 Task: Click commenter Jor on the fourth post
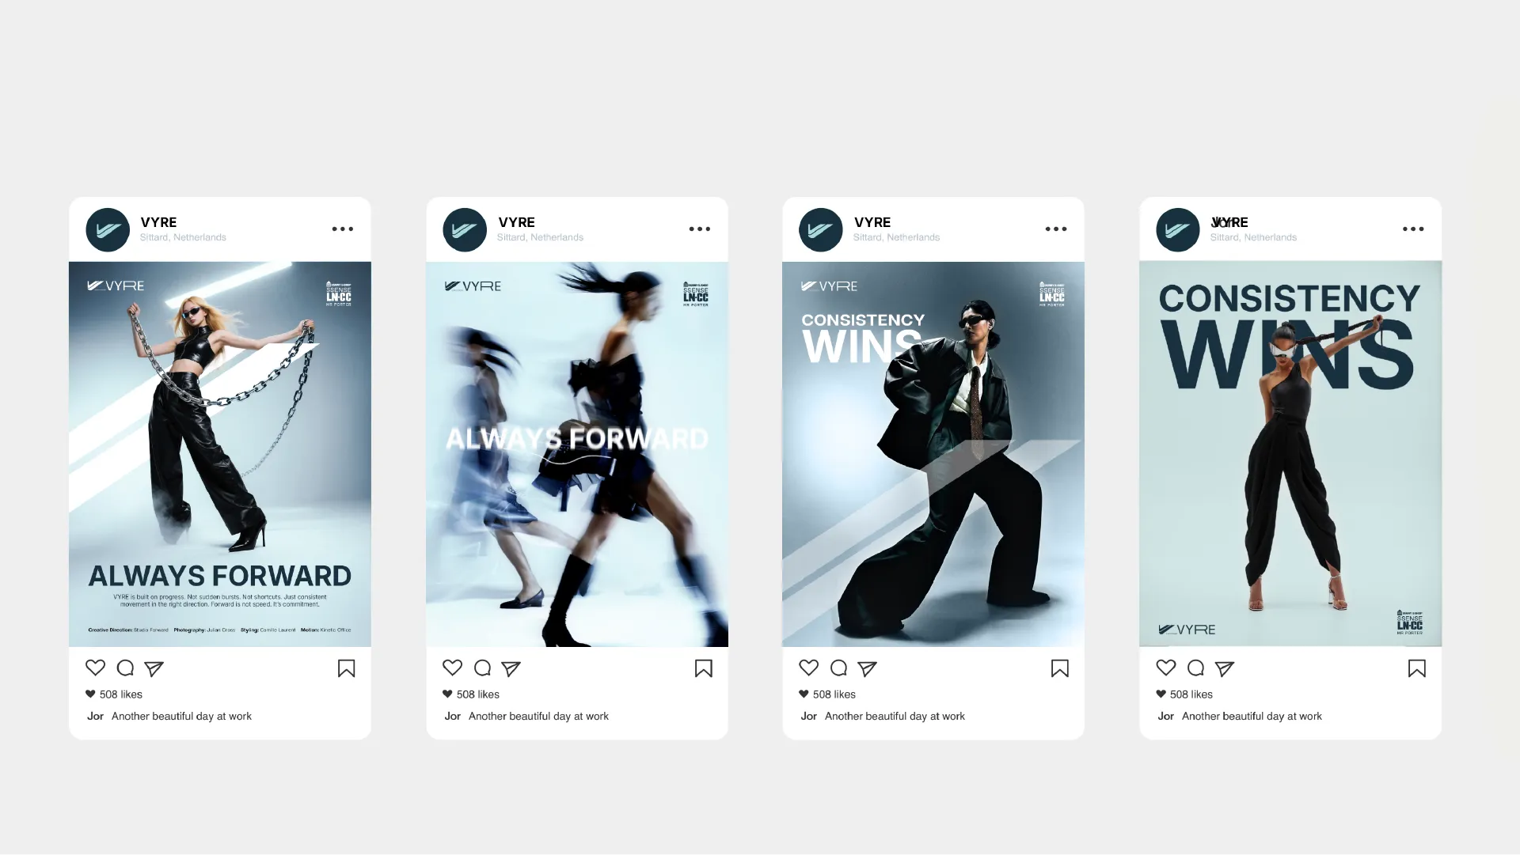(1165, 716)
